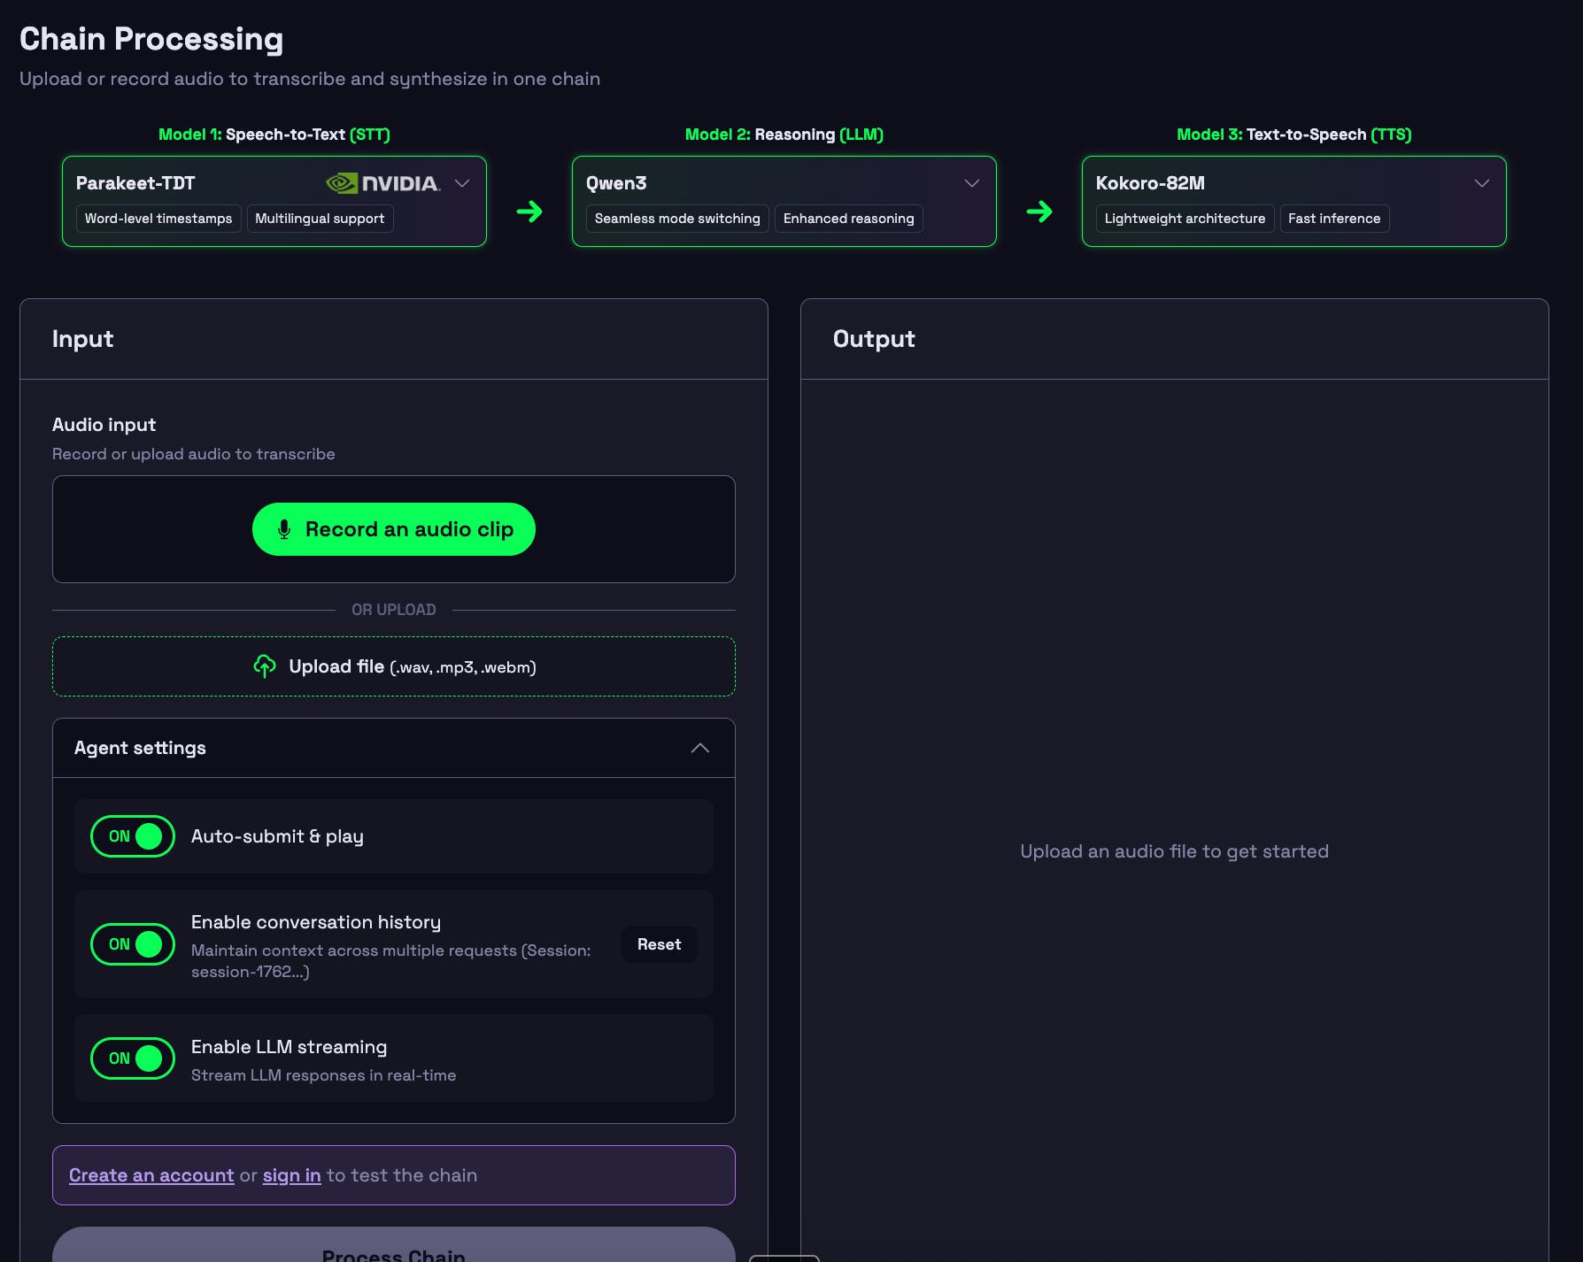
Task: Click 'Stream LLM responses in real-time' description
Action: pos(323,1075)
